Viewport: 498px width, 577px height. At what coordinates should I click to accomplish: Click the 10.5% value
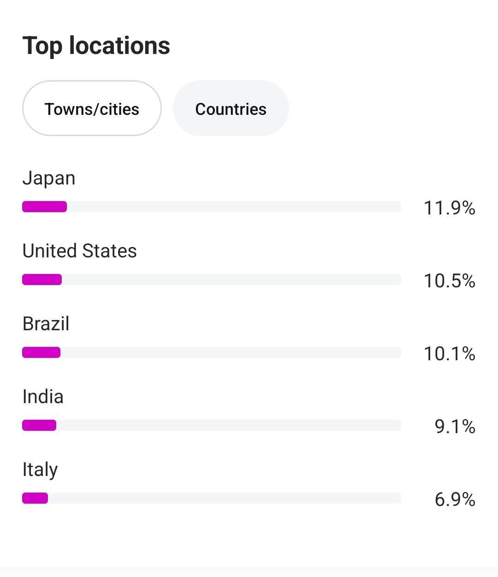coord(449,281)
